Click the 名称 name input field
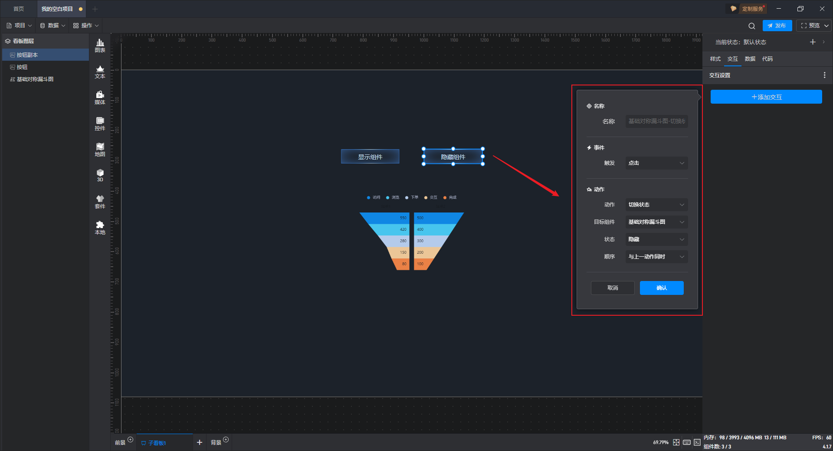Viewport: 833px width, 451px height. pyautogui.click(x=656, y=121)
